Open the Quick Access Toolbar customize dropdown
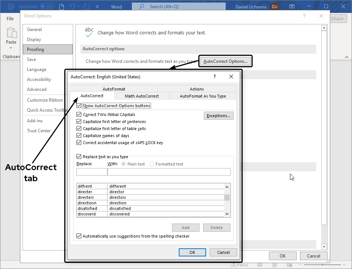Image resolution: width=352 pixels, height=269 pixels. click(98, 6)
